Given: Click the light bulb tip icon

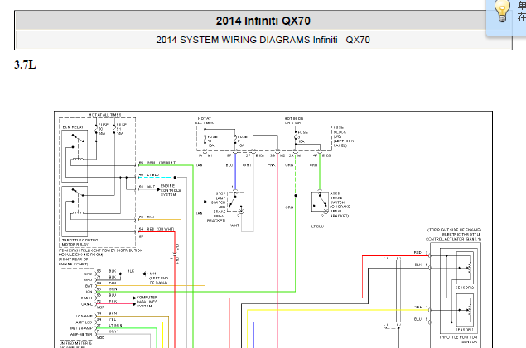Looking at the screenshot, I should click(502, 11).
